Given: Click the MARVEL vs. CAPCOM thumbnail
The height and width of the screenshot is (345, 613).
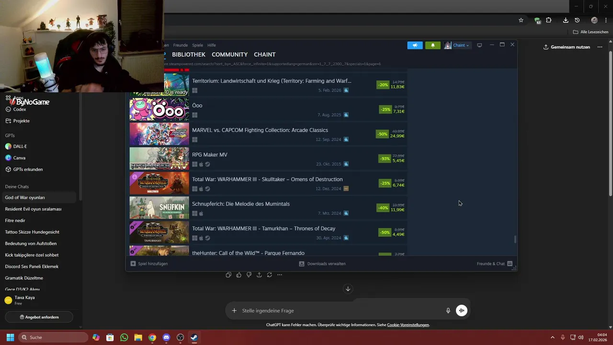Looking at the screenshot, I should point(159,134).
